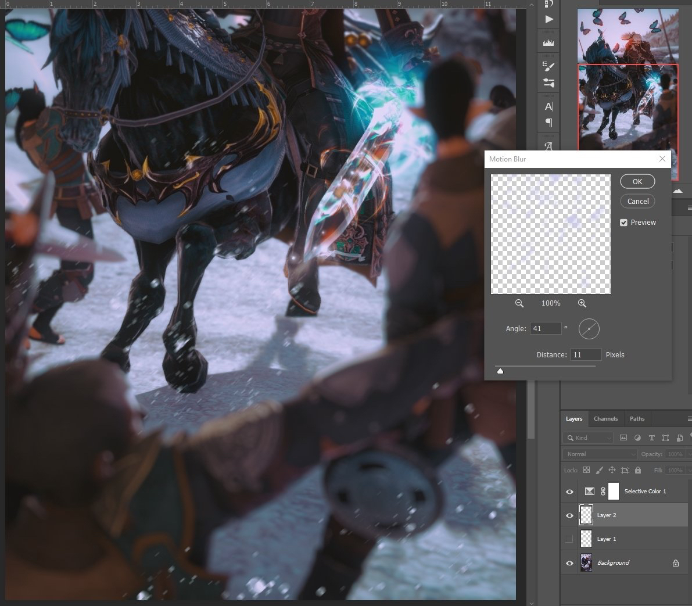692x606 pixels.
Task: Open the Paragraph panel icon
Action: [x=549, y=123]
